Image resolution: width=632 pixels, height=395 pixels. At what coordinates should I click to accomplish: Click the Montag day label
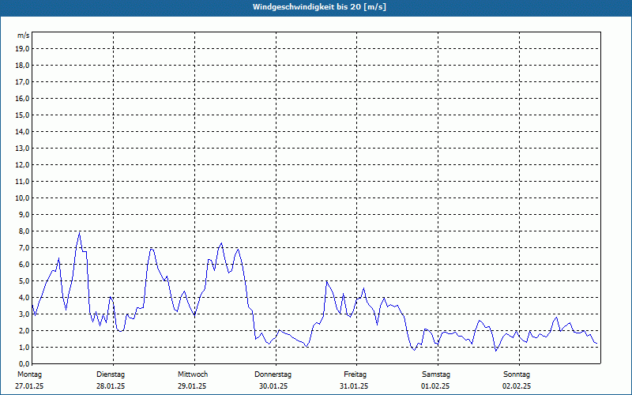click(29, 374)
